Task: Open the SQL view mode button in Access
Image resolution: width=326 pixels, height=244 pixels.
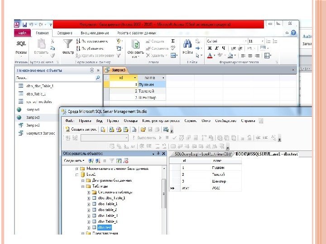Action: point(21,47)
